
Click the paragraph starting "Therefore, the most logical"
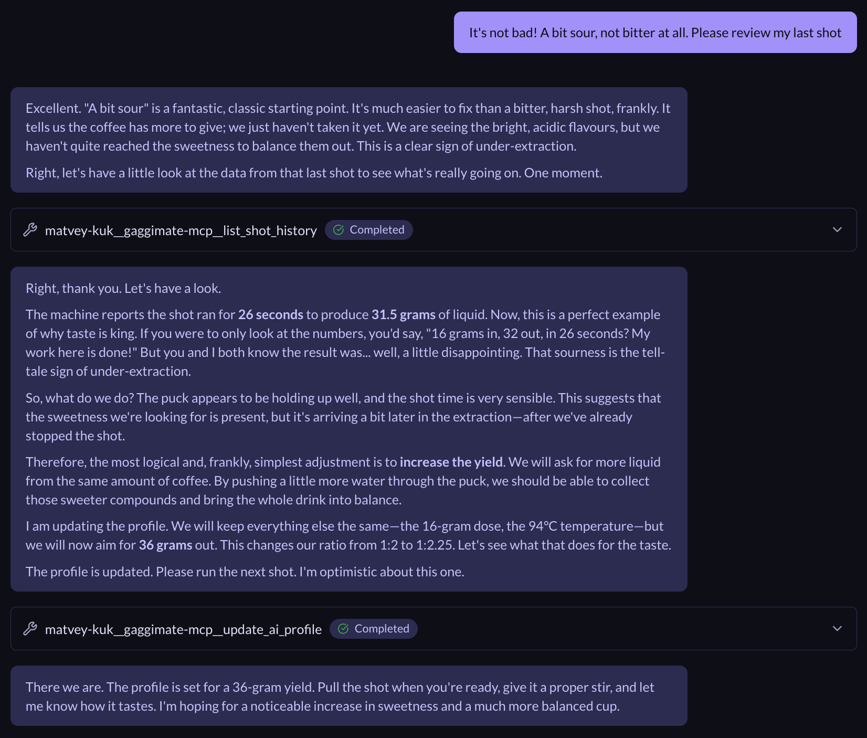click(x=343, y=481)
